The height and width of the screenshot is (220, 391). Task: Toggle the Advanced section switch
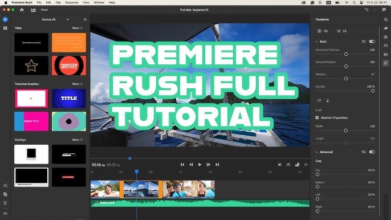tap(372, 152)
